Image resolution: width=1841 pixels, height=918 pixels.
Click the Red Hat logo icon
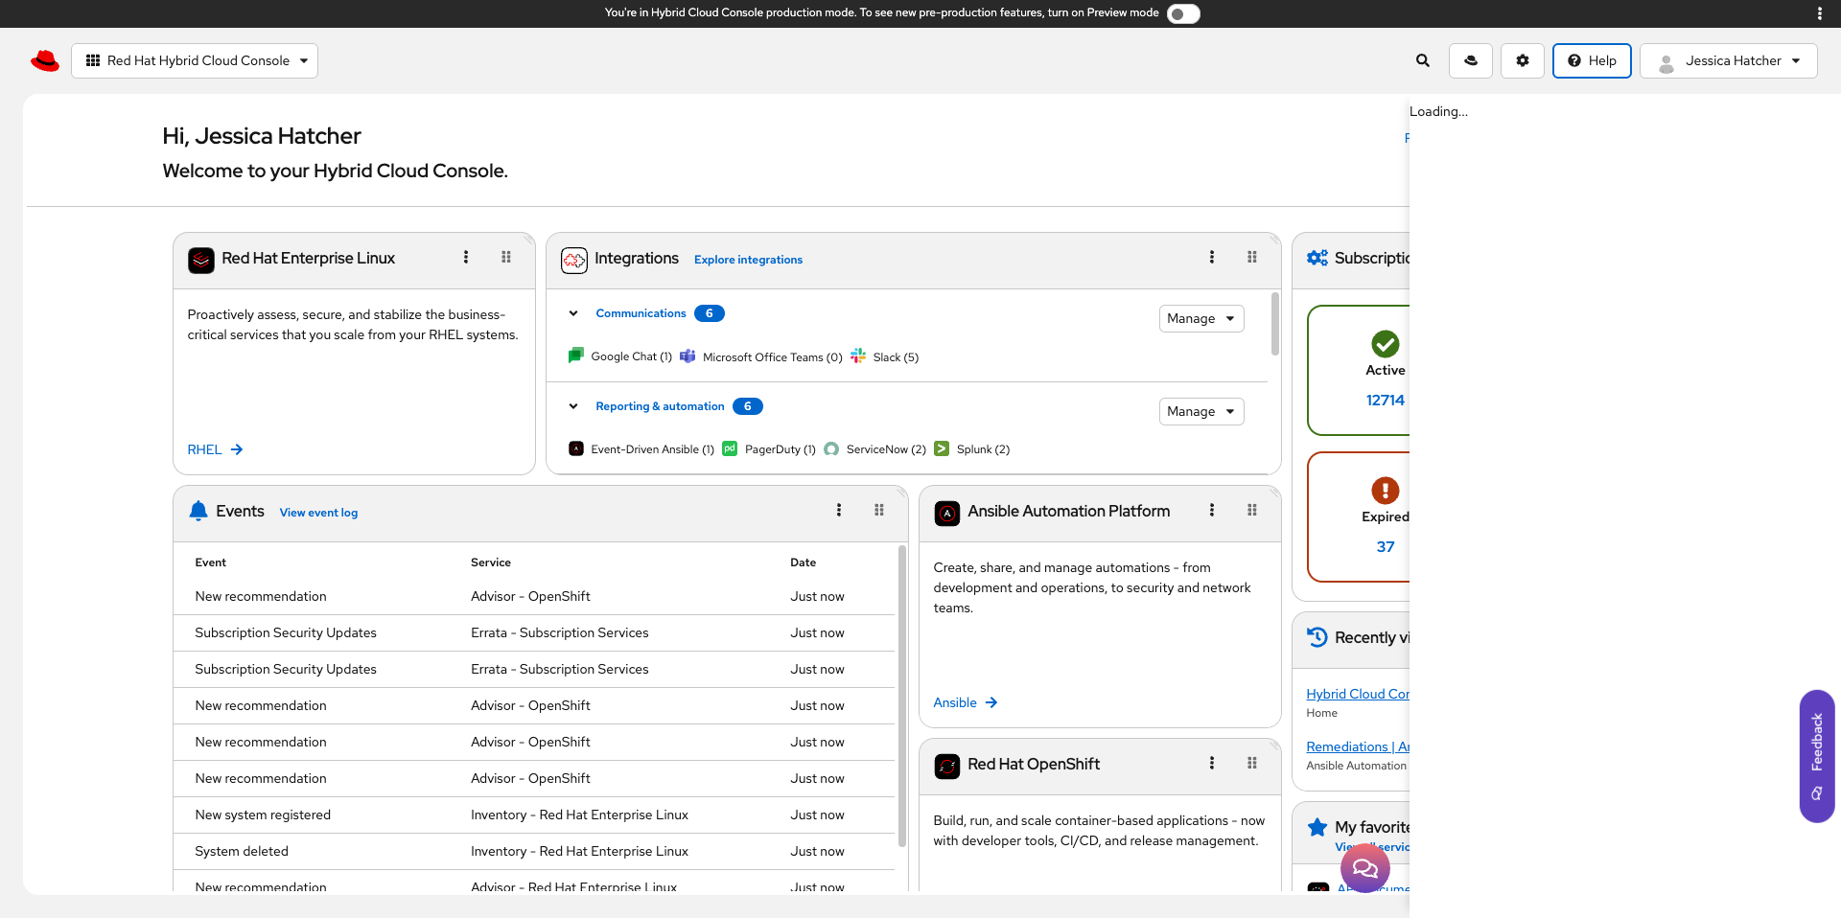44,61
